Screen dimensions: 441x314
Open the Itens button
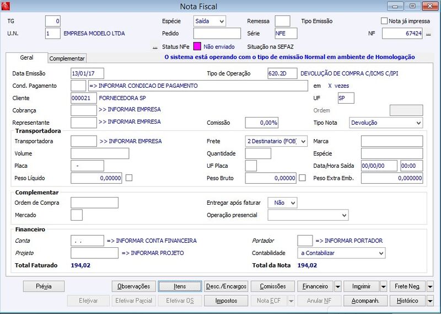tap(180, 286)
